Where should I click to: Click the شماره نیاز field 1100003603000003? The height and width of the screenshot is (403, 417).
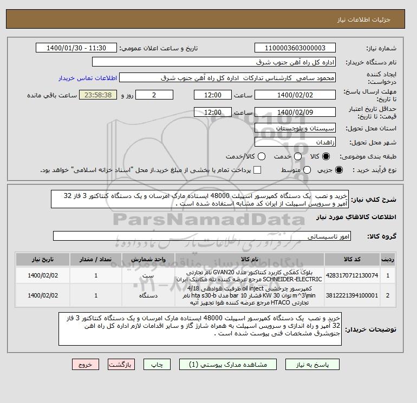coord(295,48)
